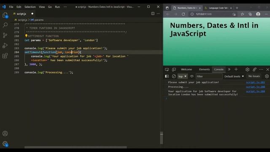
Task: Open DevTools feedback icon
Action: [254, 69]
